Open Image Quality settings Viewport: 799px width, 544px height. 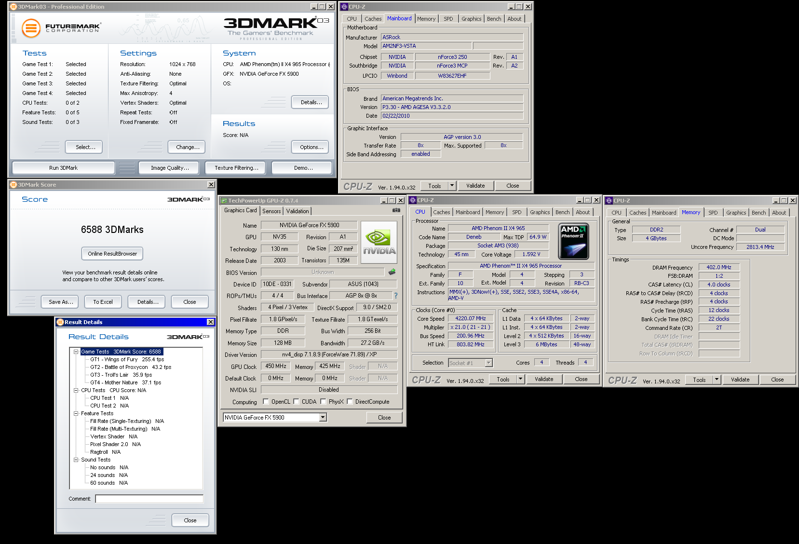[170, 168]
